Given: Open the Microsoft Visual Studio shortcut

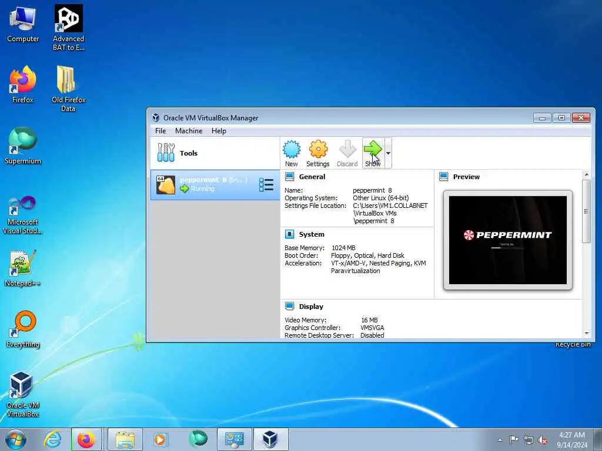Looking at the screenshot, I should [23, 215].
